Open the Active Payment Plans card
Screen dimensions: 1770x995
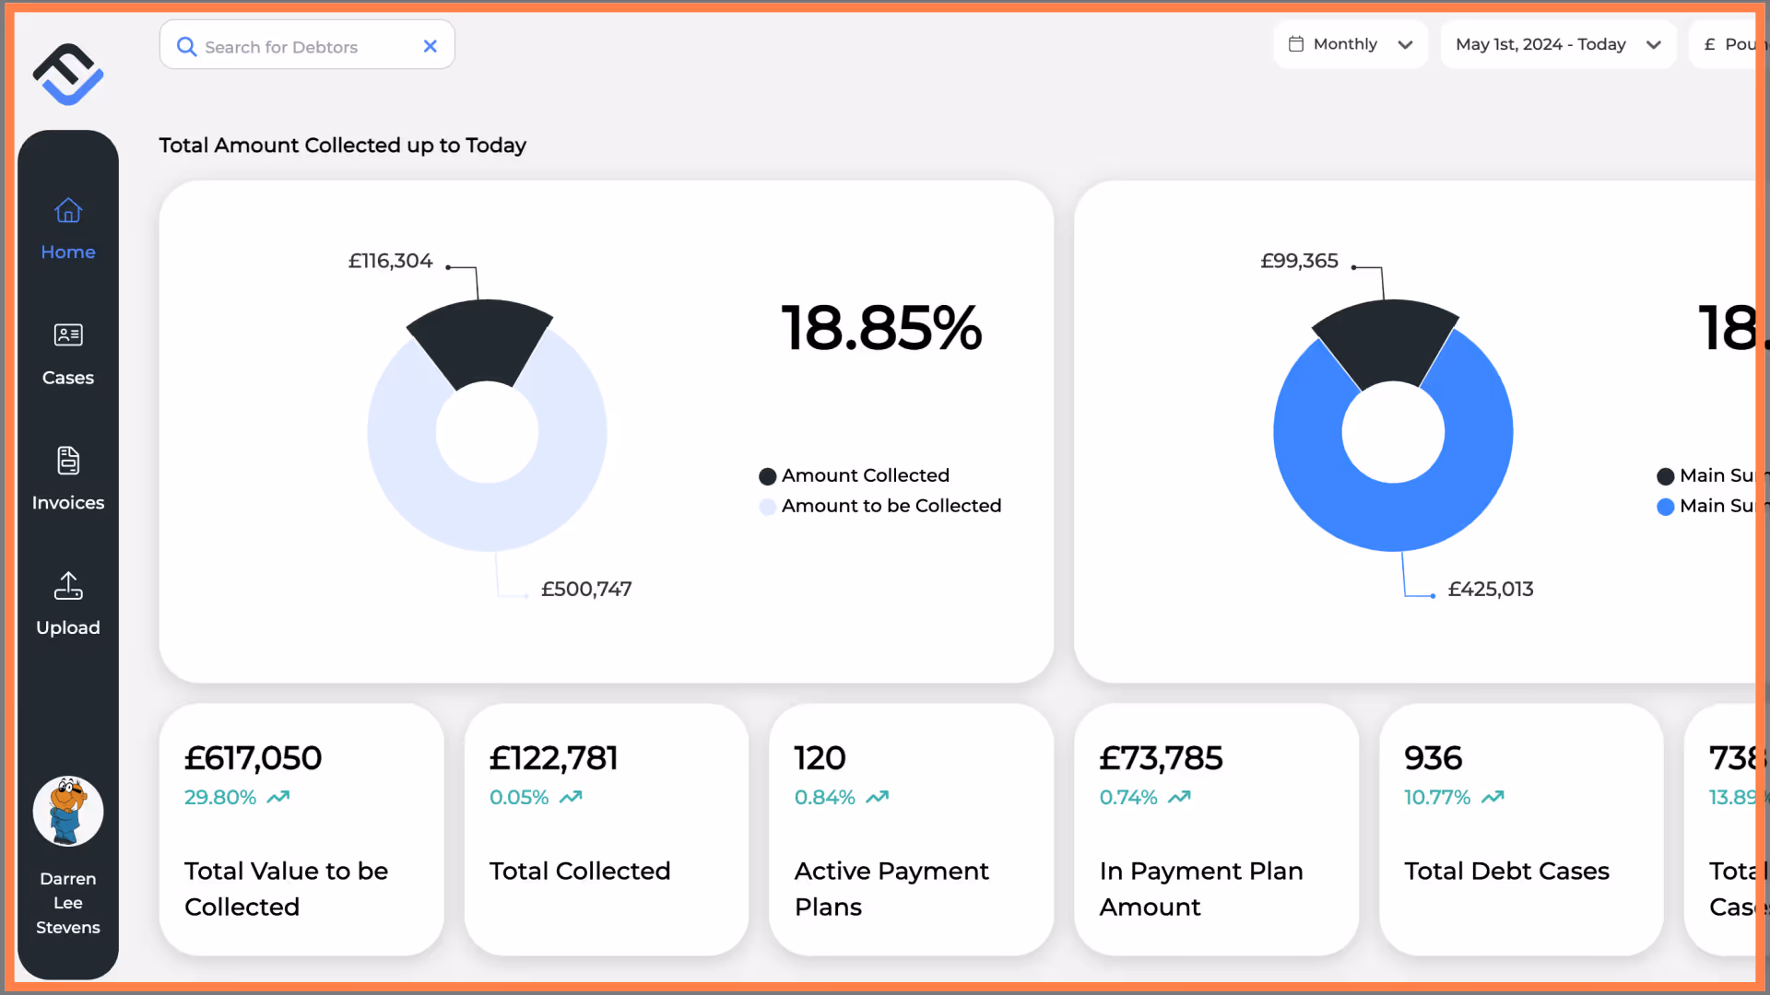pos(910,829)
